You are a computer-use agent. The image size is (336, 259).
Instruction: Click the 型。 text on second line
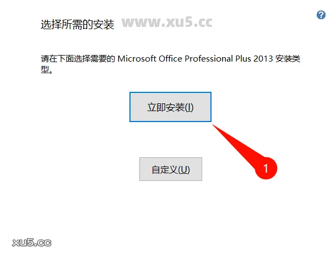[47, 69]
